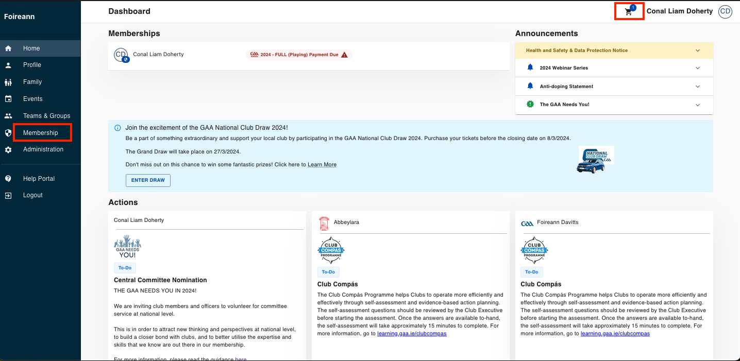Viewport: 740px width, 361px height.
Task: Follow the Learn More link
Action: tap(322, 165)
